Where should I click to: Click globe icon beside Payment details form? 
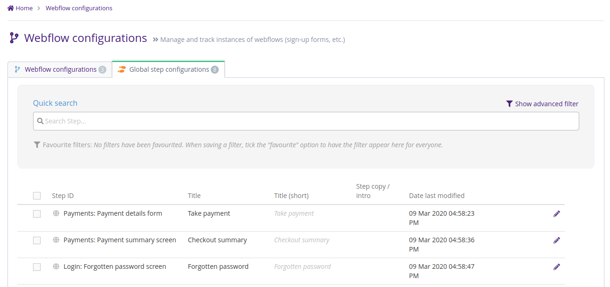[56, 213]
